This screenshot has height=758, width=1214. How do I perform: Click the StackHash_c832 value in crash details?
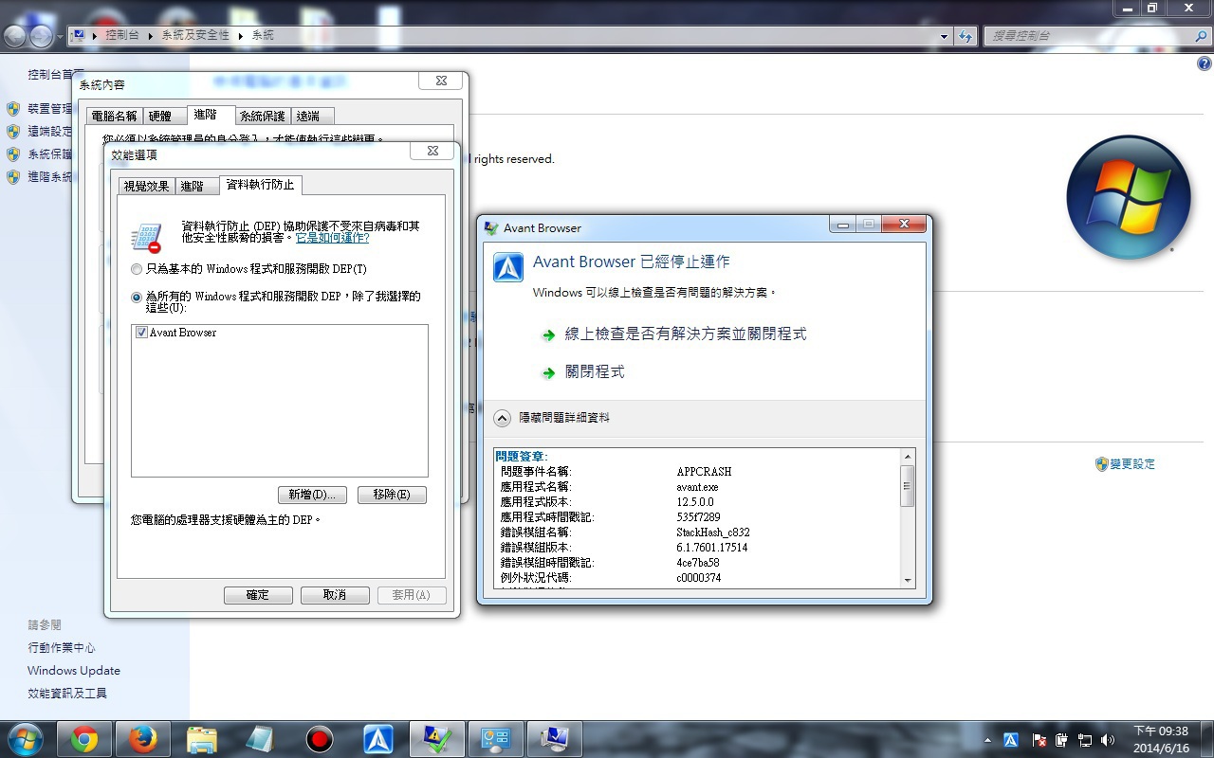(x=713, y=532)
